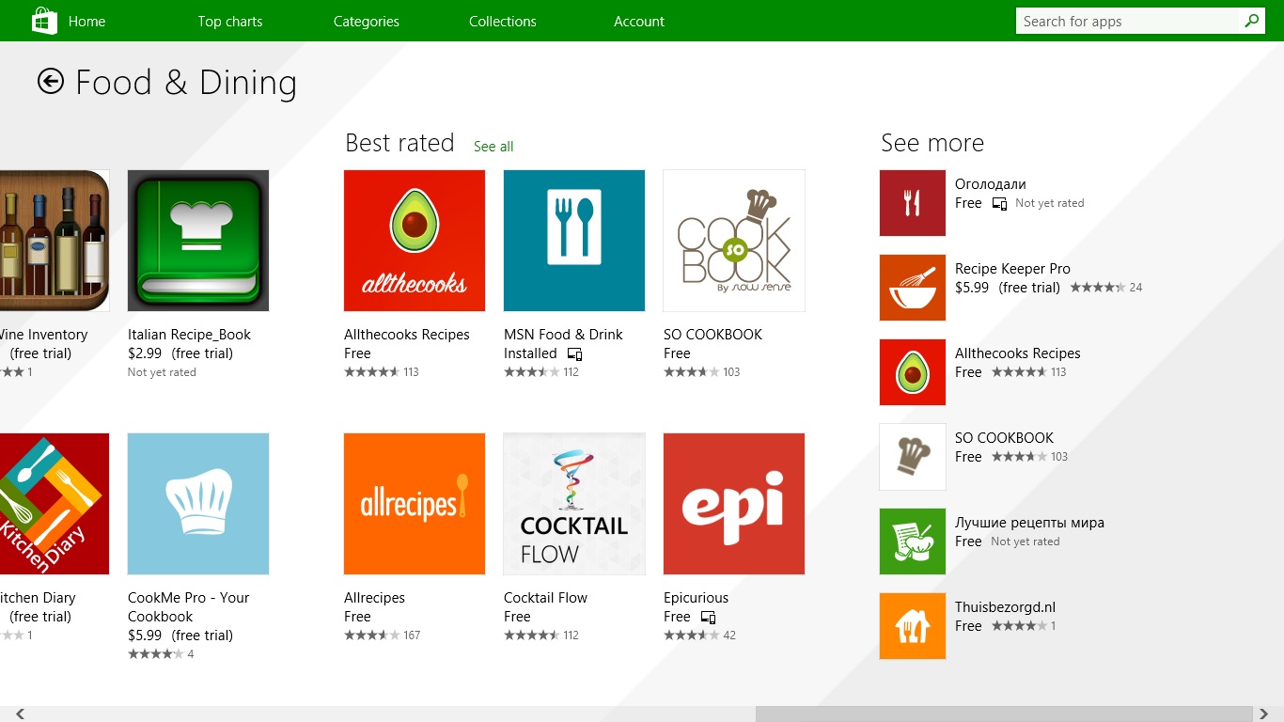Click the See all link for Best rated
Image resolution: width=1284 pixels, height=722 pixels.
(x=493, y=147)
